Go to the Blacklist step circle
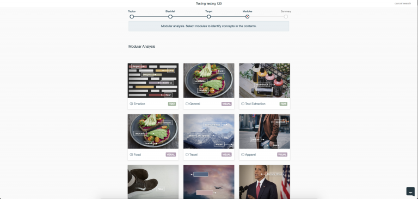 170,16
